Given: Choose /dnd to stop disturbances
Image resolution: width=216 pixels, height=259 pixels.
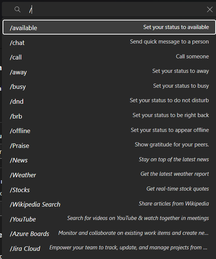Looking at the screenshot, I should [x=109, y=101].
